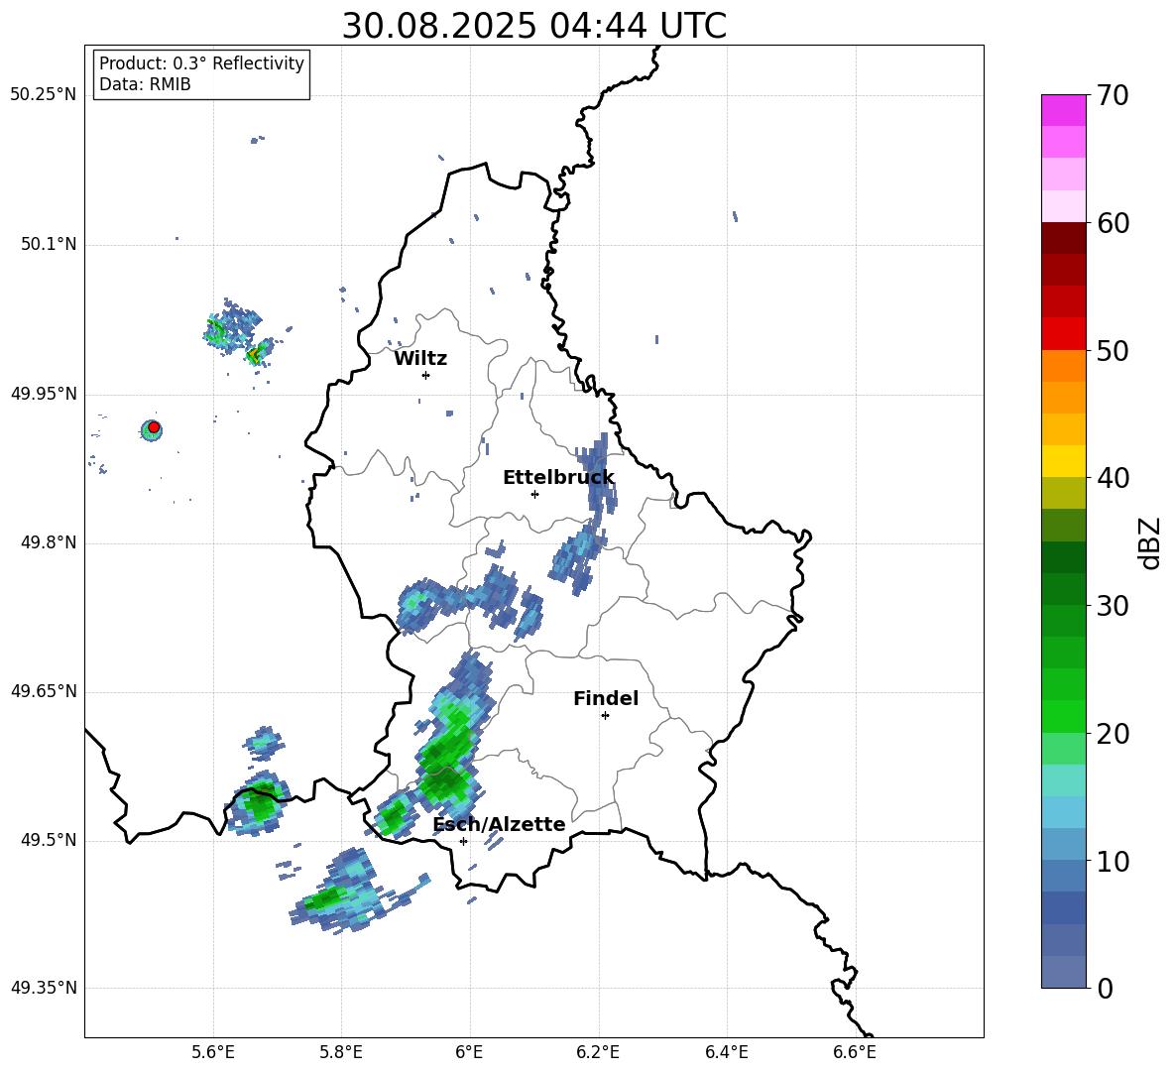Image resolution: width=1174 pixels, height=1072 pixels.
Task: Click the dBZ colorbar axis label
Action: point(1151,542)
